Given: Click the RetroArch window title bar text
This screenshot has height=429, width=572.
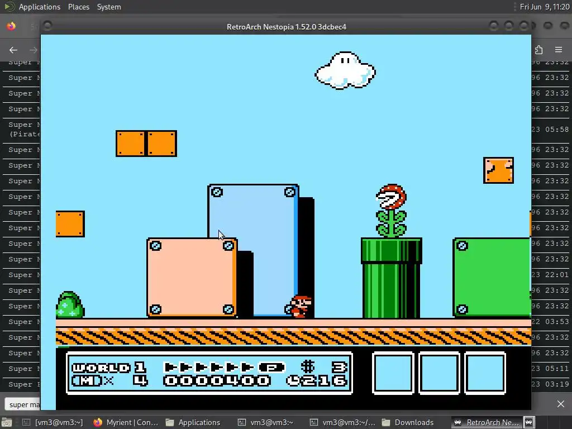Looking at the screenshot, I should (287, 27).
